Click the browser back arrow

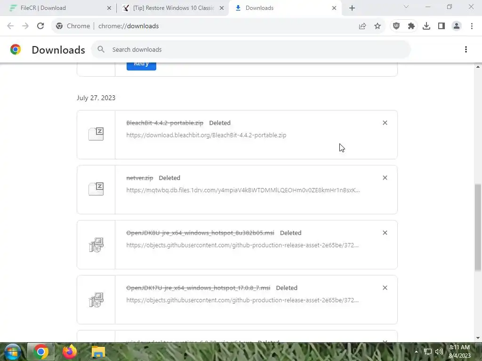point(10,26)
